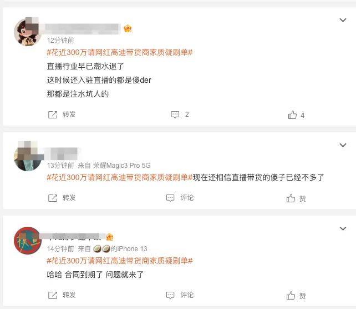Open the hashtag topic in the second post

(120, 177)
